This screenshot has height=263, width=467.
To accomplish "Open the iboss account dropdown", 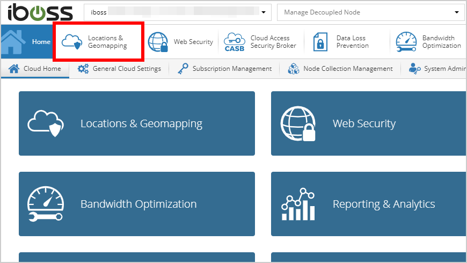I will (178, 12).
